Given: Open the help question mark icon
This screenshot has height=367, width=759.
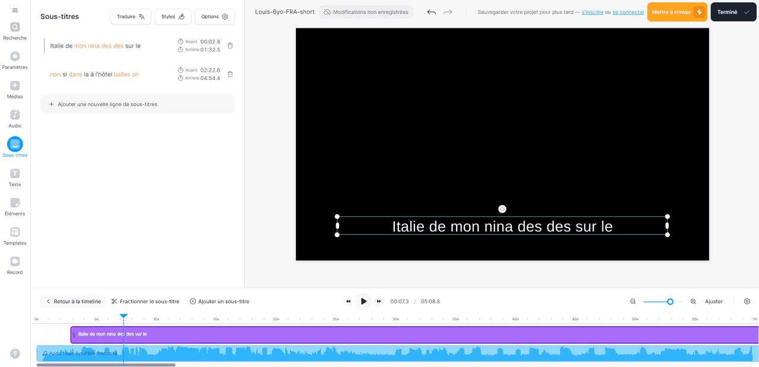Looking at the screenshot, I should tap(15, 354).
